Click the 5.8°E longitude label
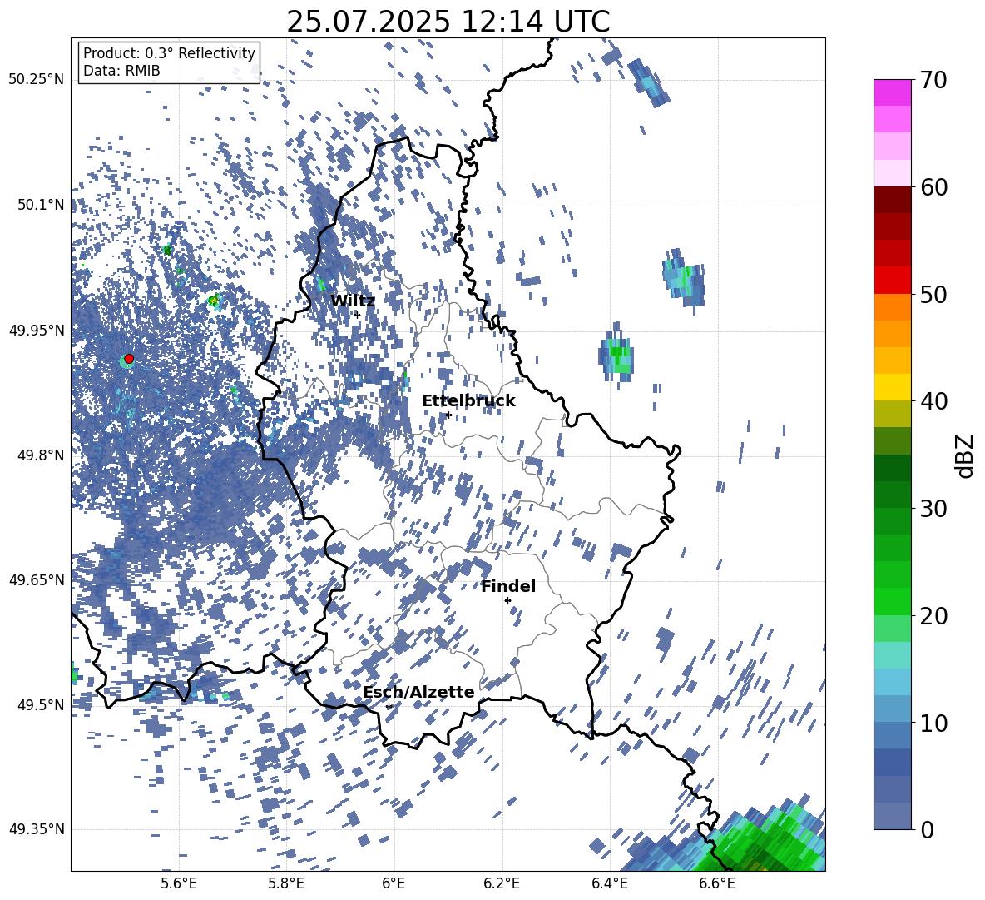This screenshot has height=900, width=985. pos(286,883)
